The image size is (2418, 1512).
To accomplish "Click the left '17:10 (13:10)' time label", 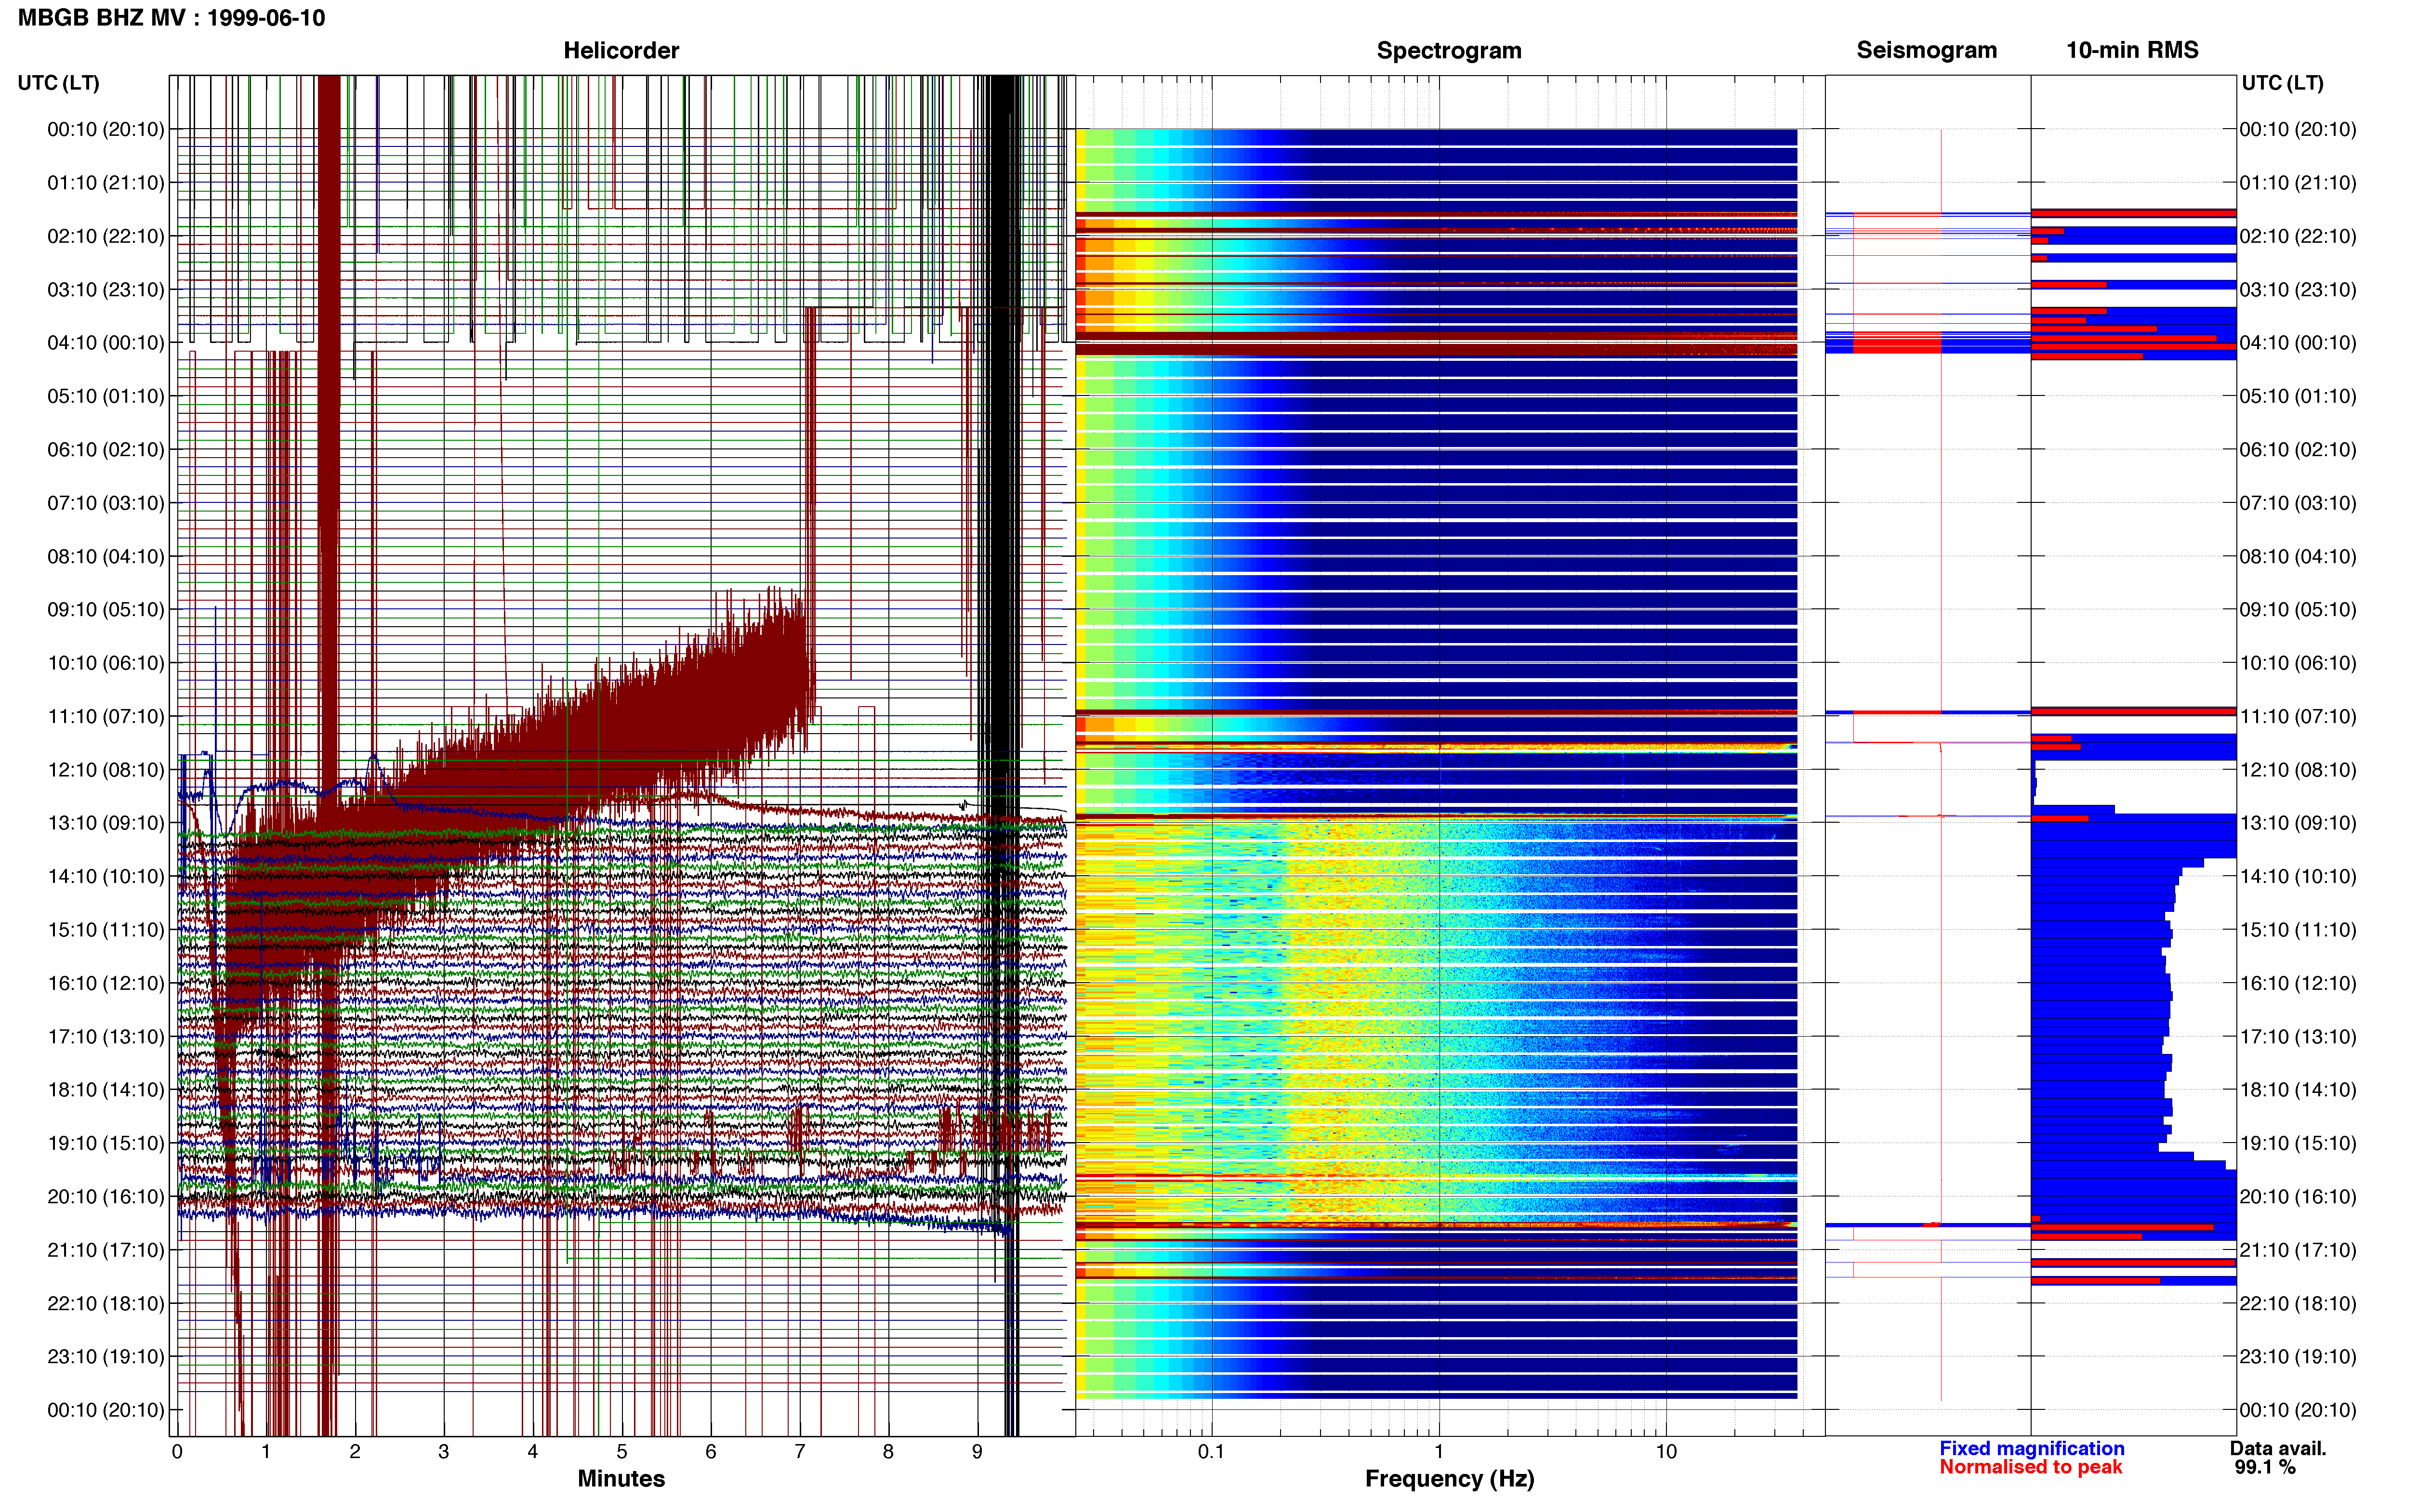I will (106, 1036).
